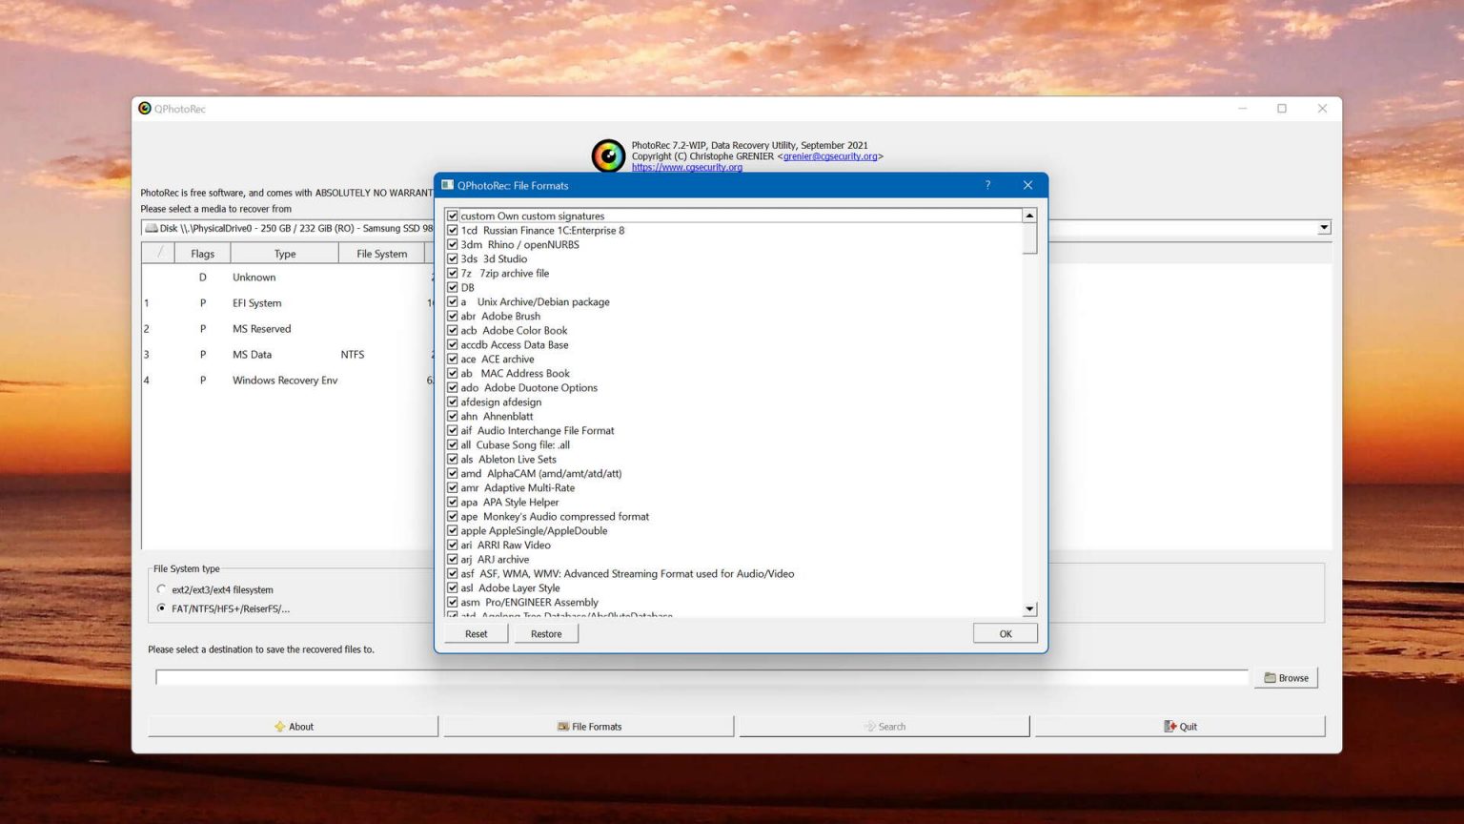Viewport: 1464px width, 824px height.
Task: Uncheck the 7z 7zip archive file format
Action: [452, 273]
